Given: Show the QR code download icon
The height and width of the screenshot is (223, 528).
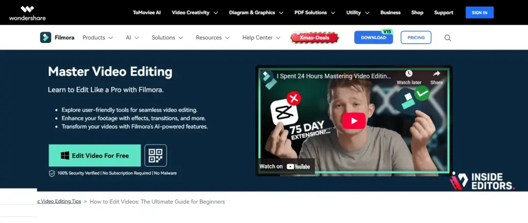Looking at the screenshot, I should click(x=156, y=155).
